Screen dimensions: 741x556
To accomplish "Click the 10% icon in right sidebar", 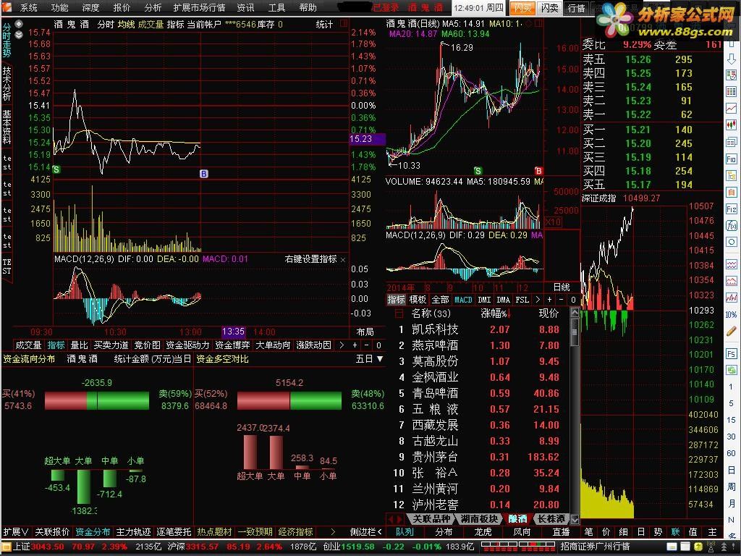I will 731,314.
